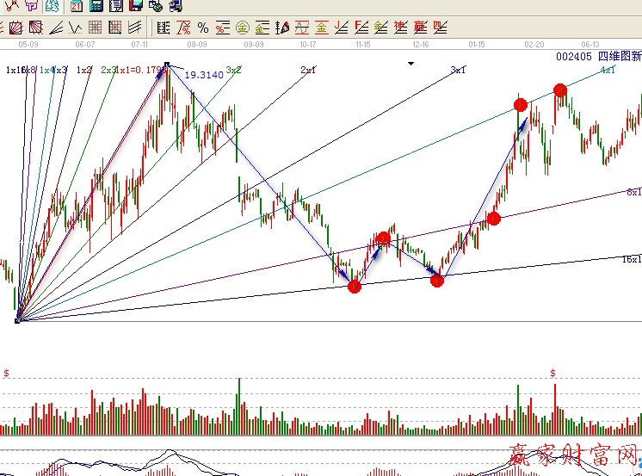
Task: Click the 19.3140 price label at peak
Action: [203, 76]
